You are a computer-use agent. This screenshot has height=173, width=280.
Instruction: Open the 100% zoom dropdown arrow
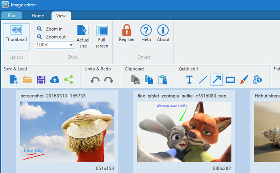[x=71, y=45]
